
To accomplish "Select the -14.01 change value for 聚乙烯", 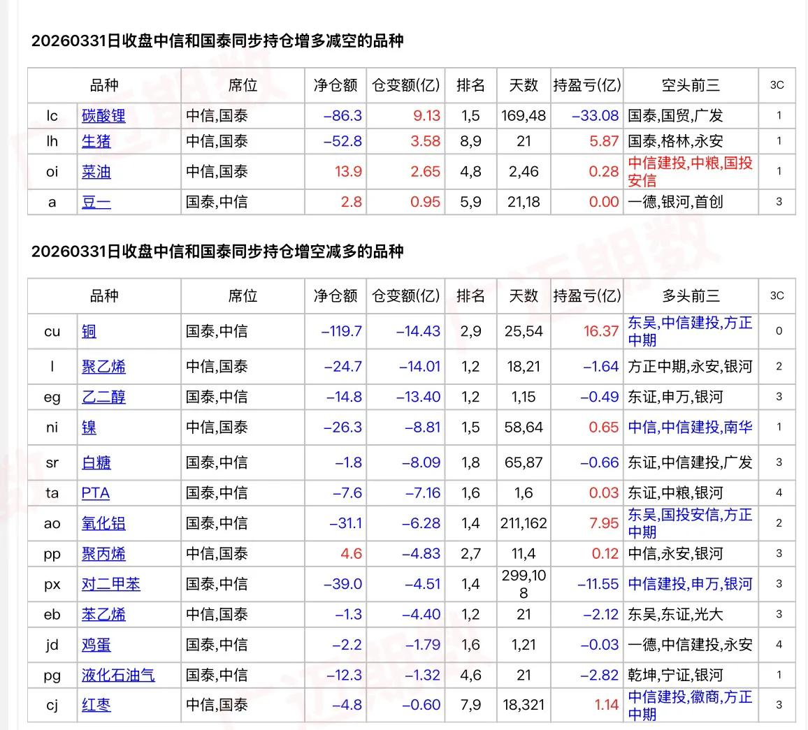I will (x=420, y=367).
